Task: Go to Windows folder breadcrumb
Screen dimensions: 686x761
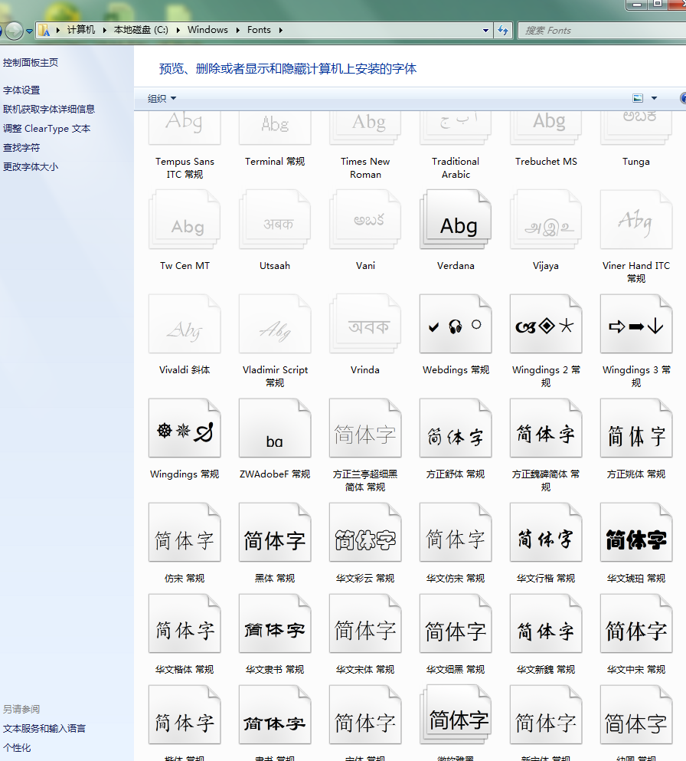Action: pyautogui.click(x=207, y=30)
